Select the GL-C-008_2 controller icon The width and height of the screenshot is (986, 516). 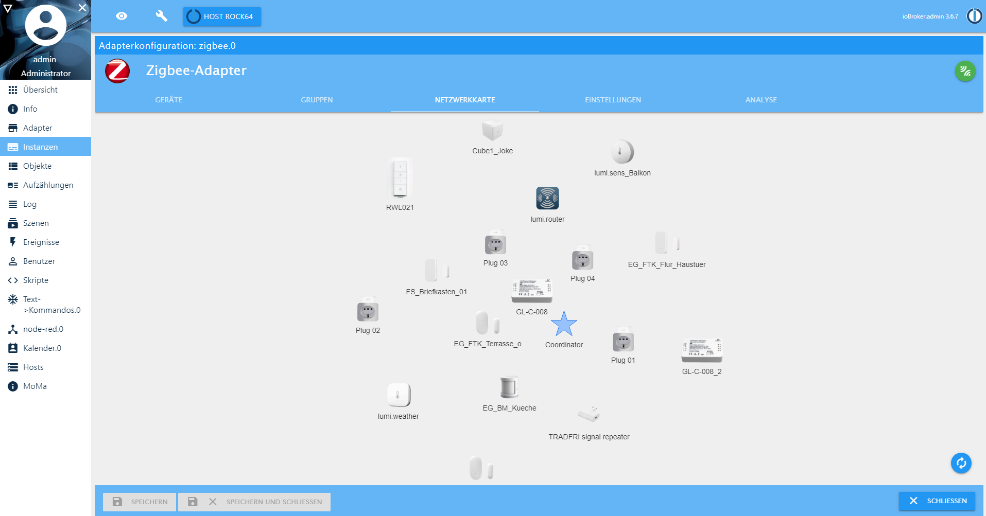coord(702,350)
